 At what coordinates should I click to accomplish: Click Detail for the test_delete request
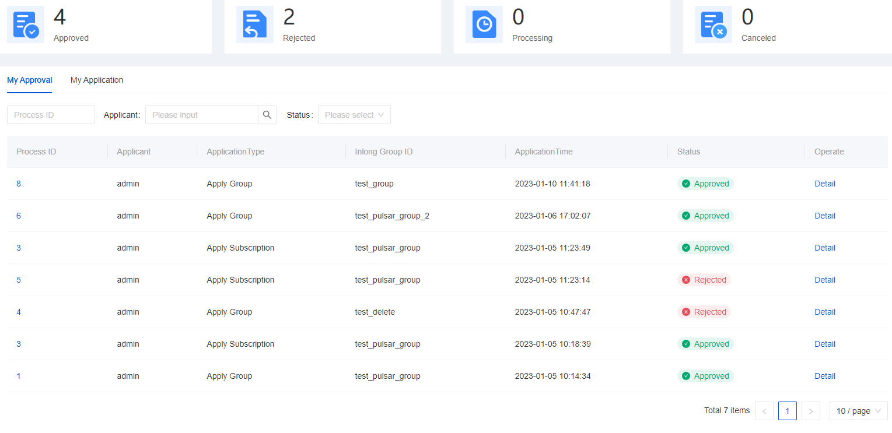click(824, 312)
